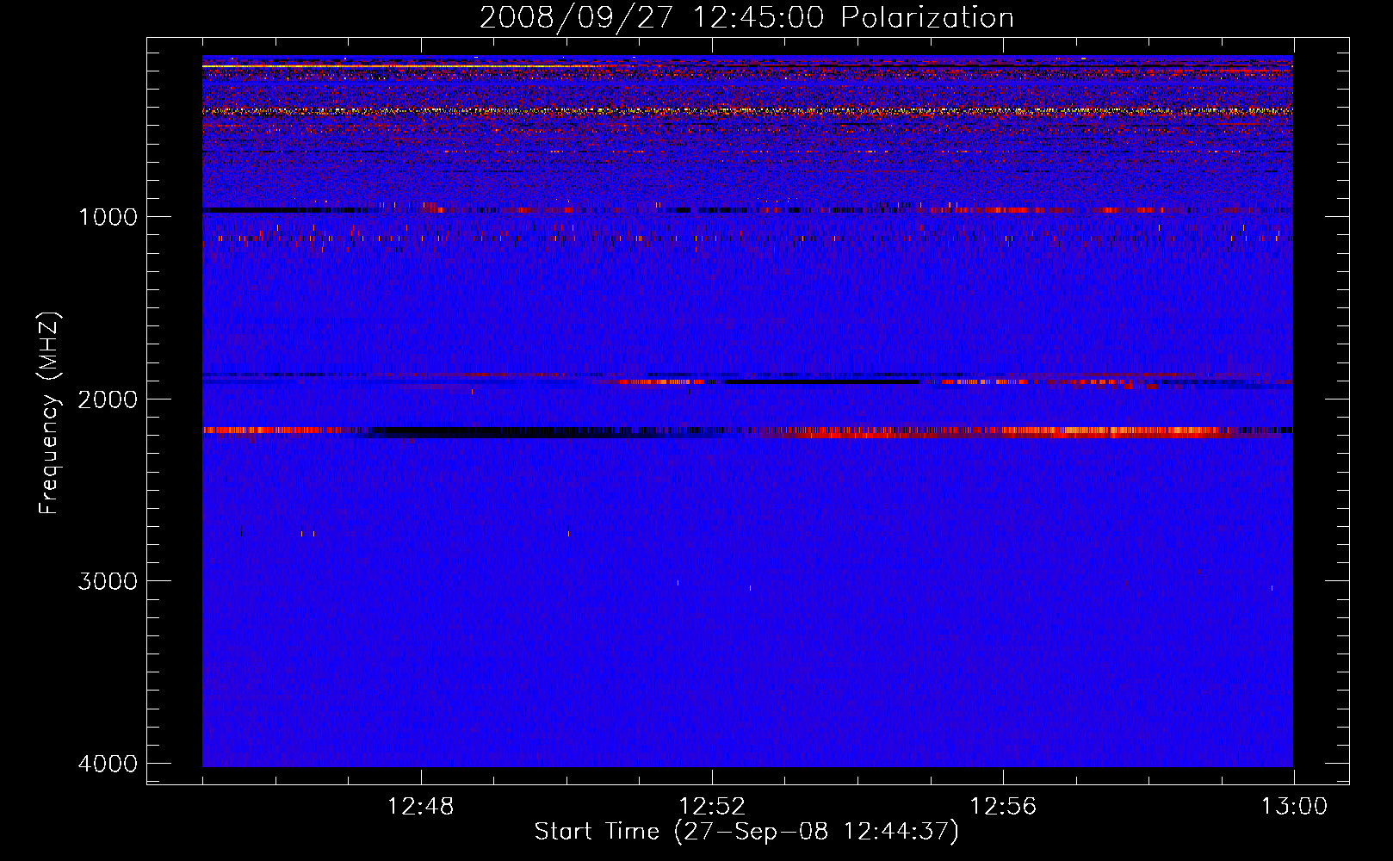Click the 1000 frequency tick label
The image size is (1393, 861).
(108, 216)
